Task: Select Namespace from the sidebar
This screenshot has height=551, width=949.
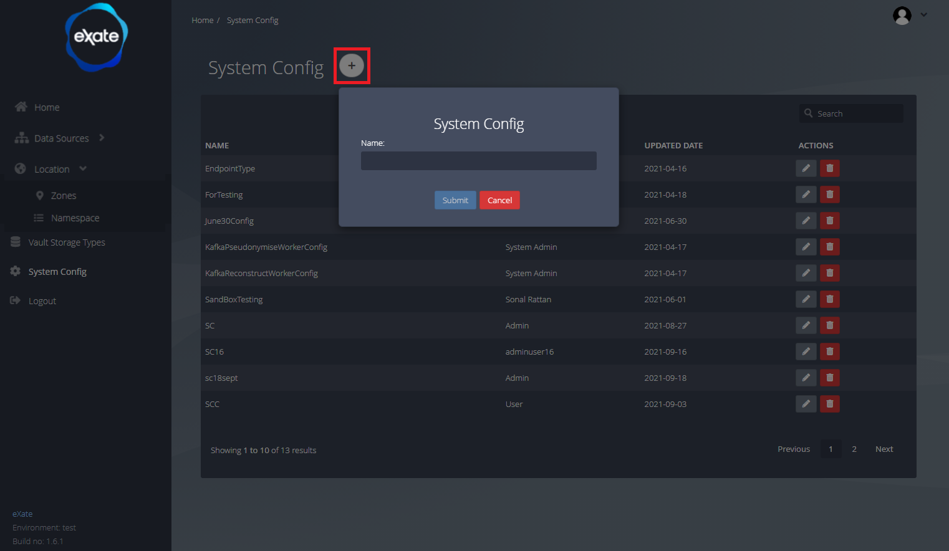Action: pos(75,218)
